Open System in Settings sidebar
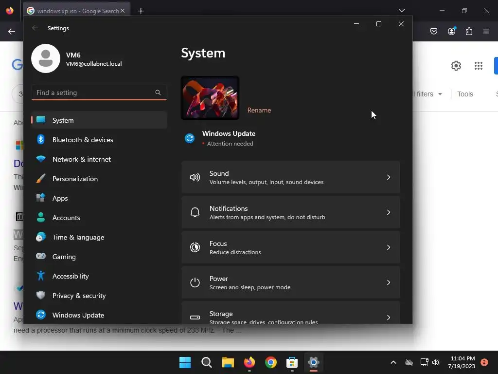 99,120
